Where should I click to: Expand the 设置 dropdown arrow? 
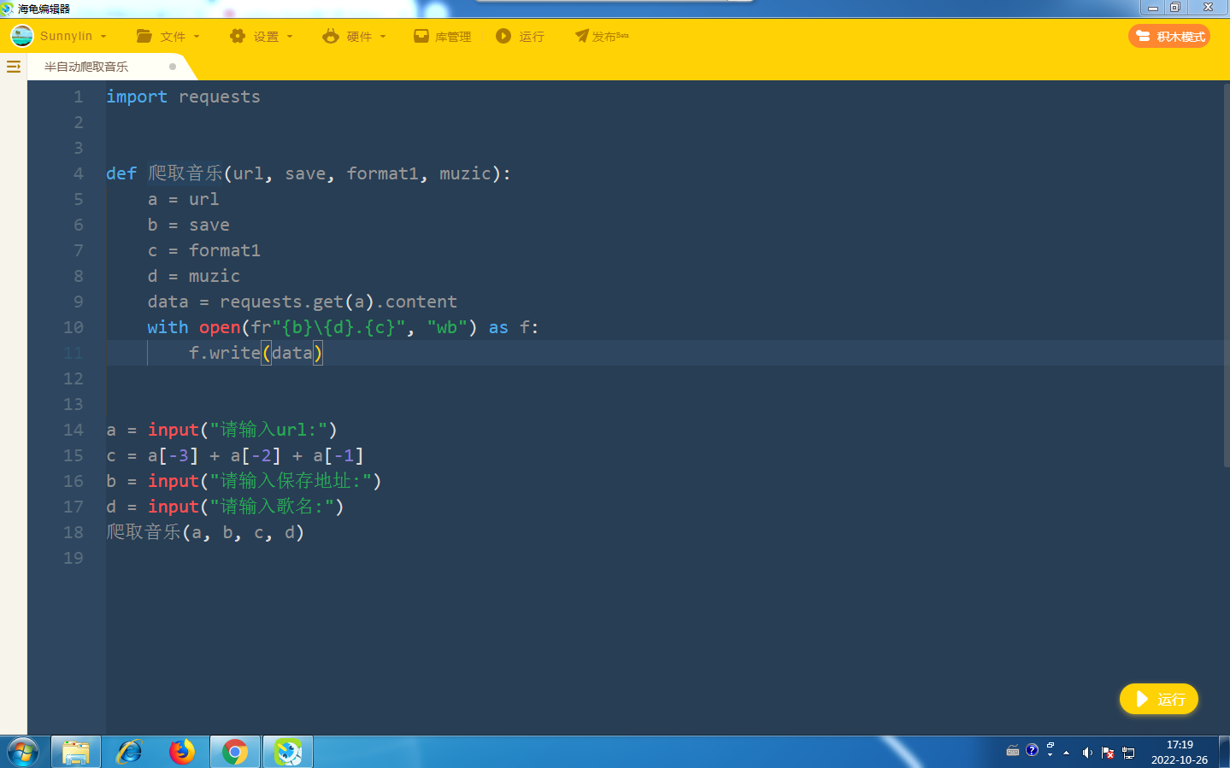pos(290,37)
